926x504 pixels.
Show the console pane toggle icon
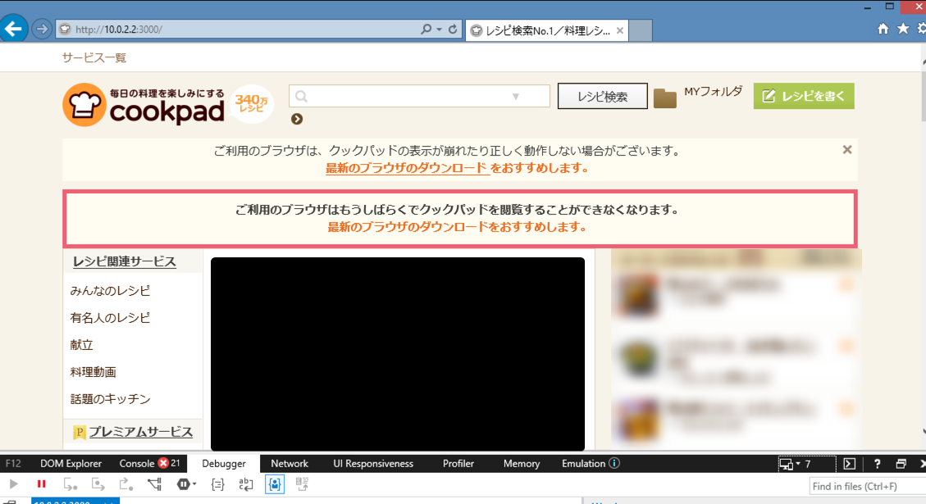click(849, 465)
